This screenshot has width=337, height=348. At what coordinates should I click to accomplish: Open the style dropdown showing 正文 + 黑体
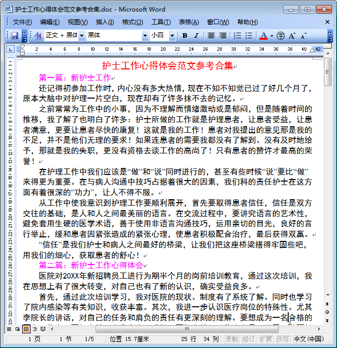pos(81,36)
